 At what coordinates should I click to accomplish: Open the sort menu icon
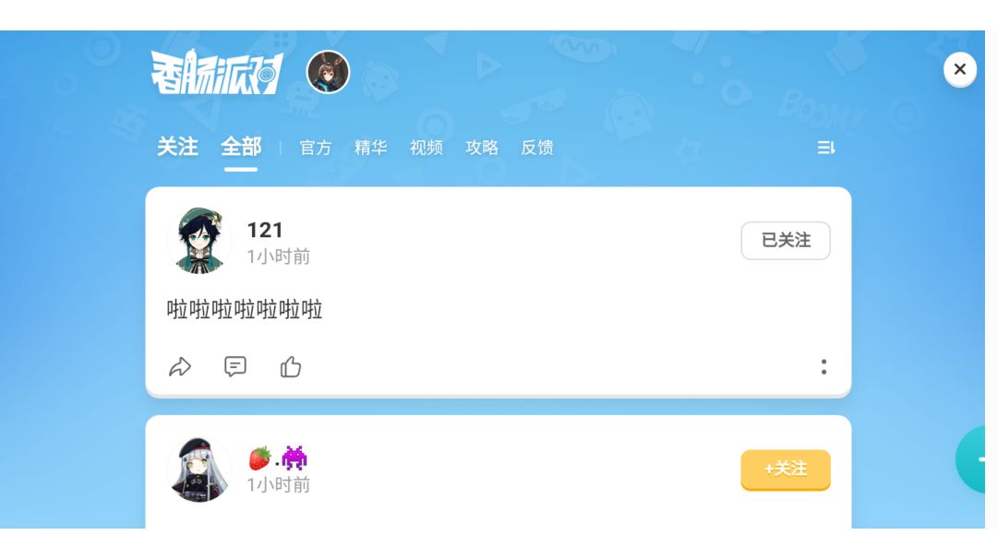pos(825,148)
